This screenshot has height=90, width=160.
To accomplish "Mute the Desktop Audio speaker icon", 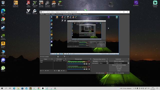I will (x=87, y=69).
